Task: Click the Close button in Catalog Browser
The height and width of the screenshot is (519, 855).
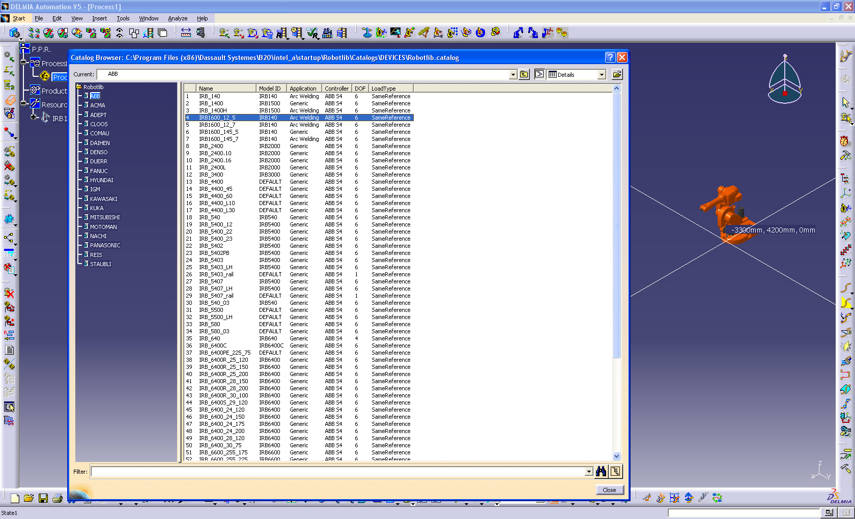Action: tap(609, 490)
